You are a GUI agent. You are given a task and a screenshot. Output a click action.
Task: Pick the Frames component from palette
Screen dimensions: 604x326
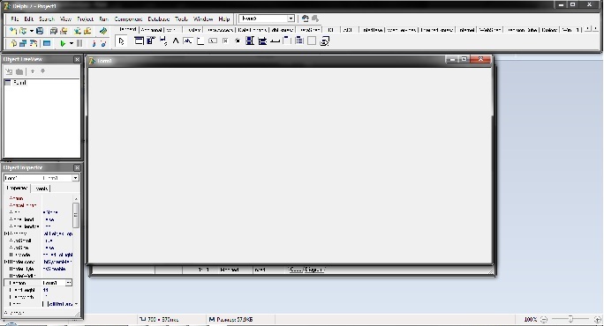139,41
